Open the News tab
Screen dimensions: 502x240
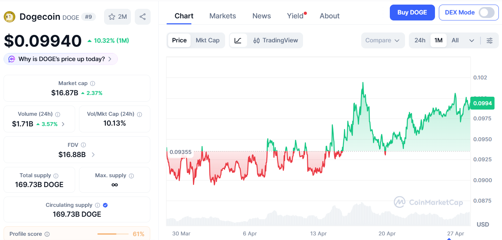coord(262,16)
